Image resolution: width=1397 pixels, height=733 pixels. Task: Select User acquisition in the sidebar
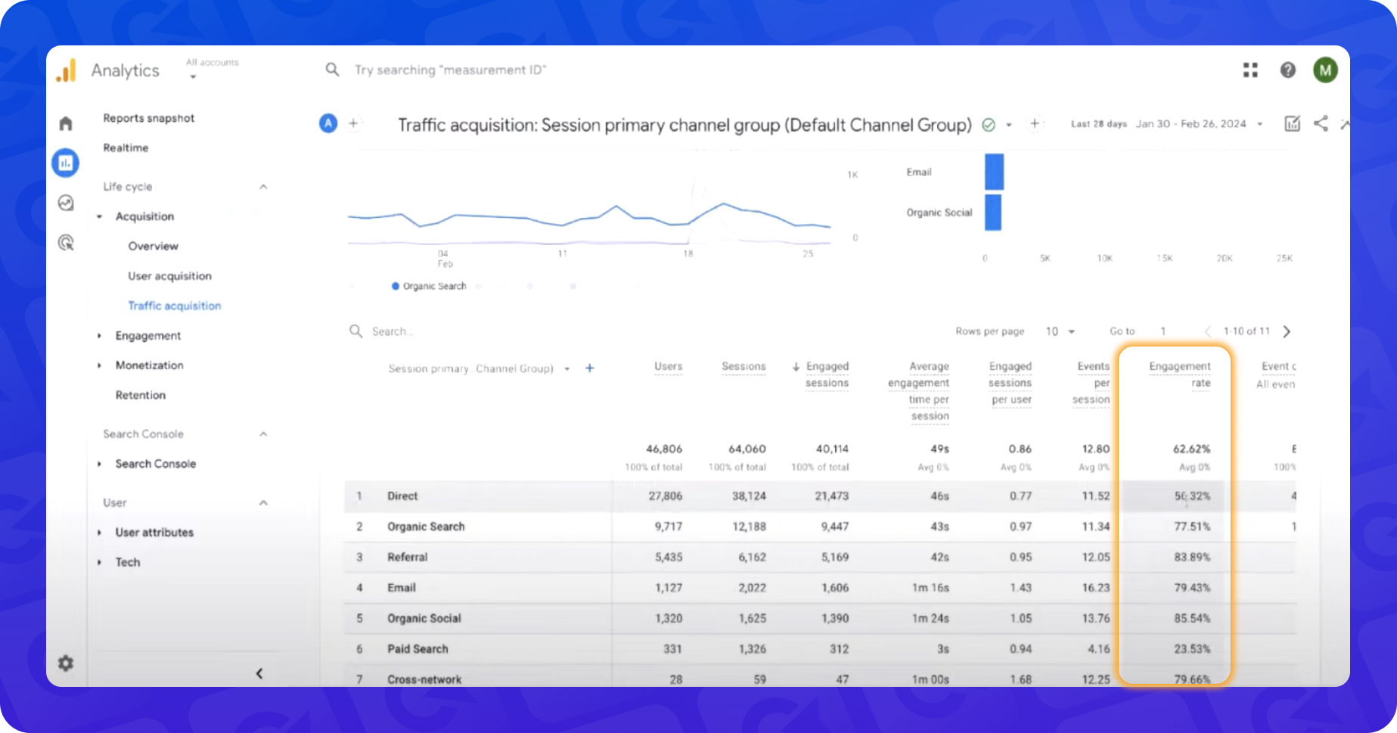point(169,276)
